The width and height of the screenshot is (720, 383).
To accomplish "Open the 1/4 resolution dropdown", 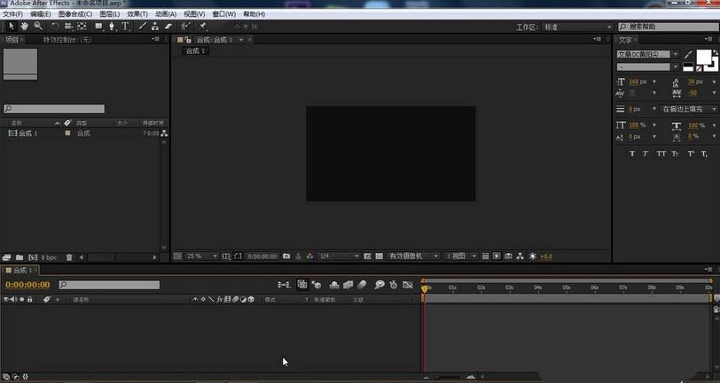I will point(339,257).
